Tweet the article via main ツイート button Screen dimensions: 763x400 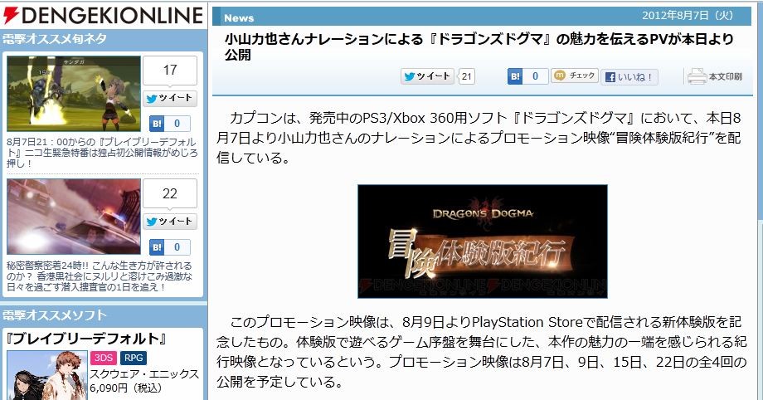427,76
